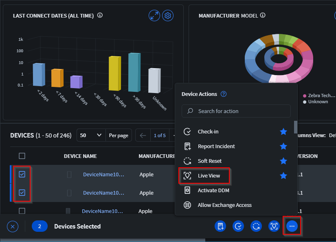This screenshot has height=242, width=336.
Task: Click the Soft Reset icon in bottom bar
Action: point(256,226)
